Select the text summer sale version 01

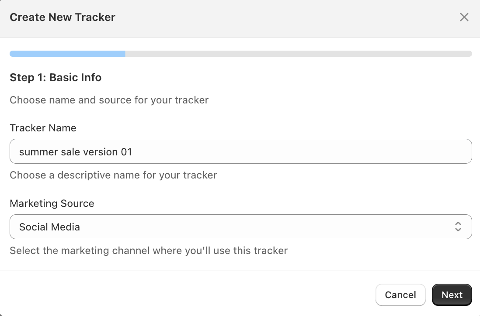point(76,151)
